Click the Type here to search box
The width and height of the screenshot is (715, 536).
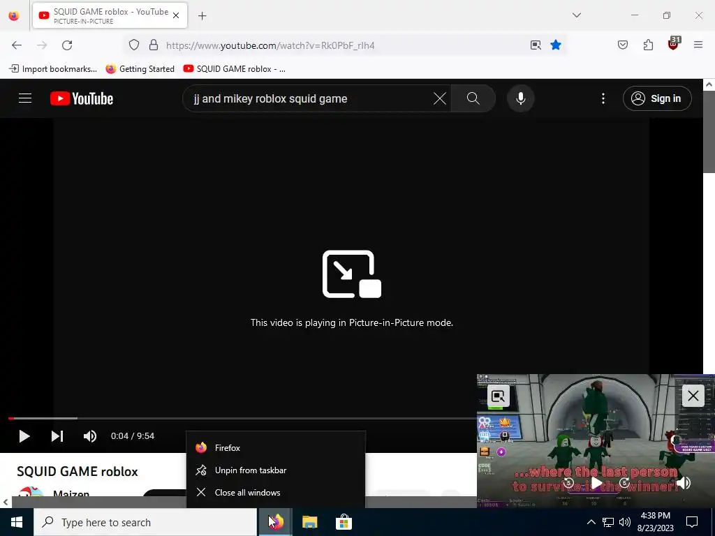[x=145, y=522]
